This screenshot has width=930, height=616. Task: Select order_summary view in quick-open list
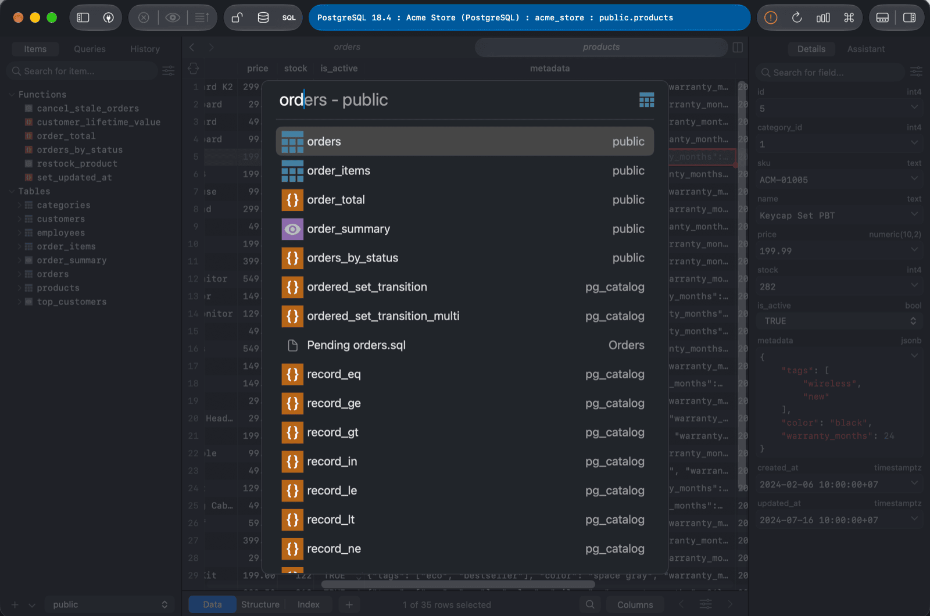pos(464,228)
